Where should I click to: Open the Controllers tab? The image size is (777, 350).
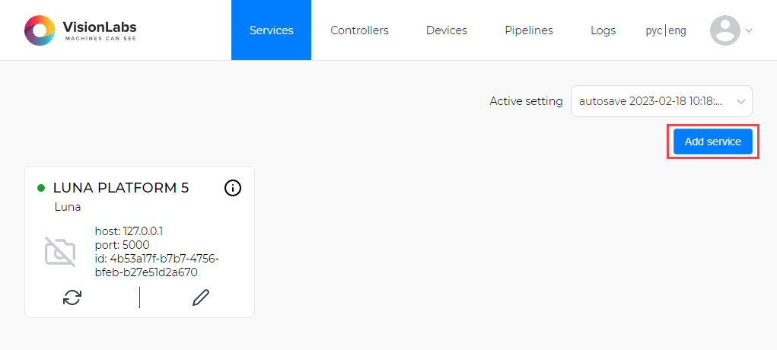pos(359,30)
